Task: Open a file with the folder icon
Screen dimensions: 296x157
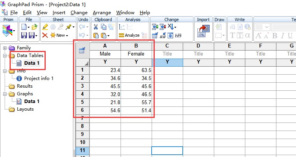Action: coord(35,27)
